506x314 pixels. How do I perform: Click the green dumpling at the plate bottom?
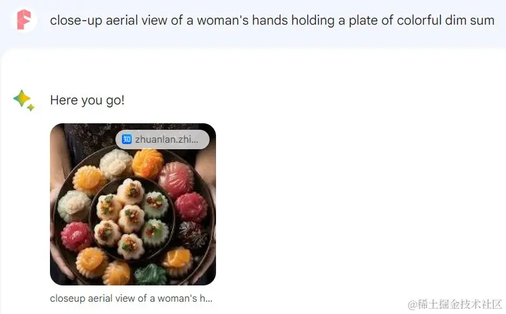click(151, 274)
